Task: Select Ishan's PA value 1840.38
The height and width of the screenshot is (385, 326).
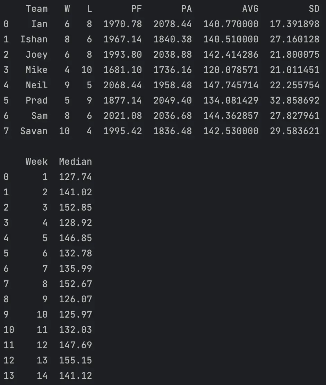Action: point(173,39)
